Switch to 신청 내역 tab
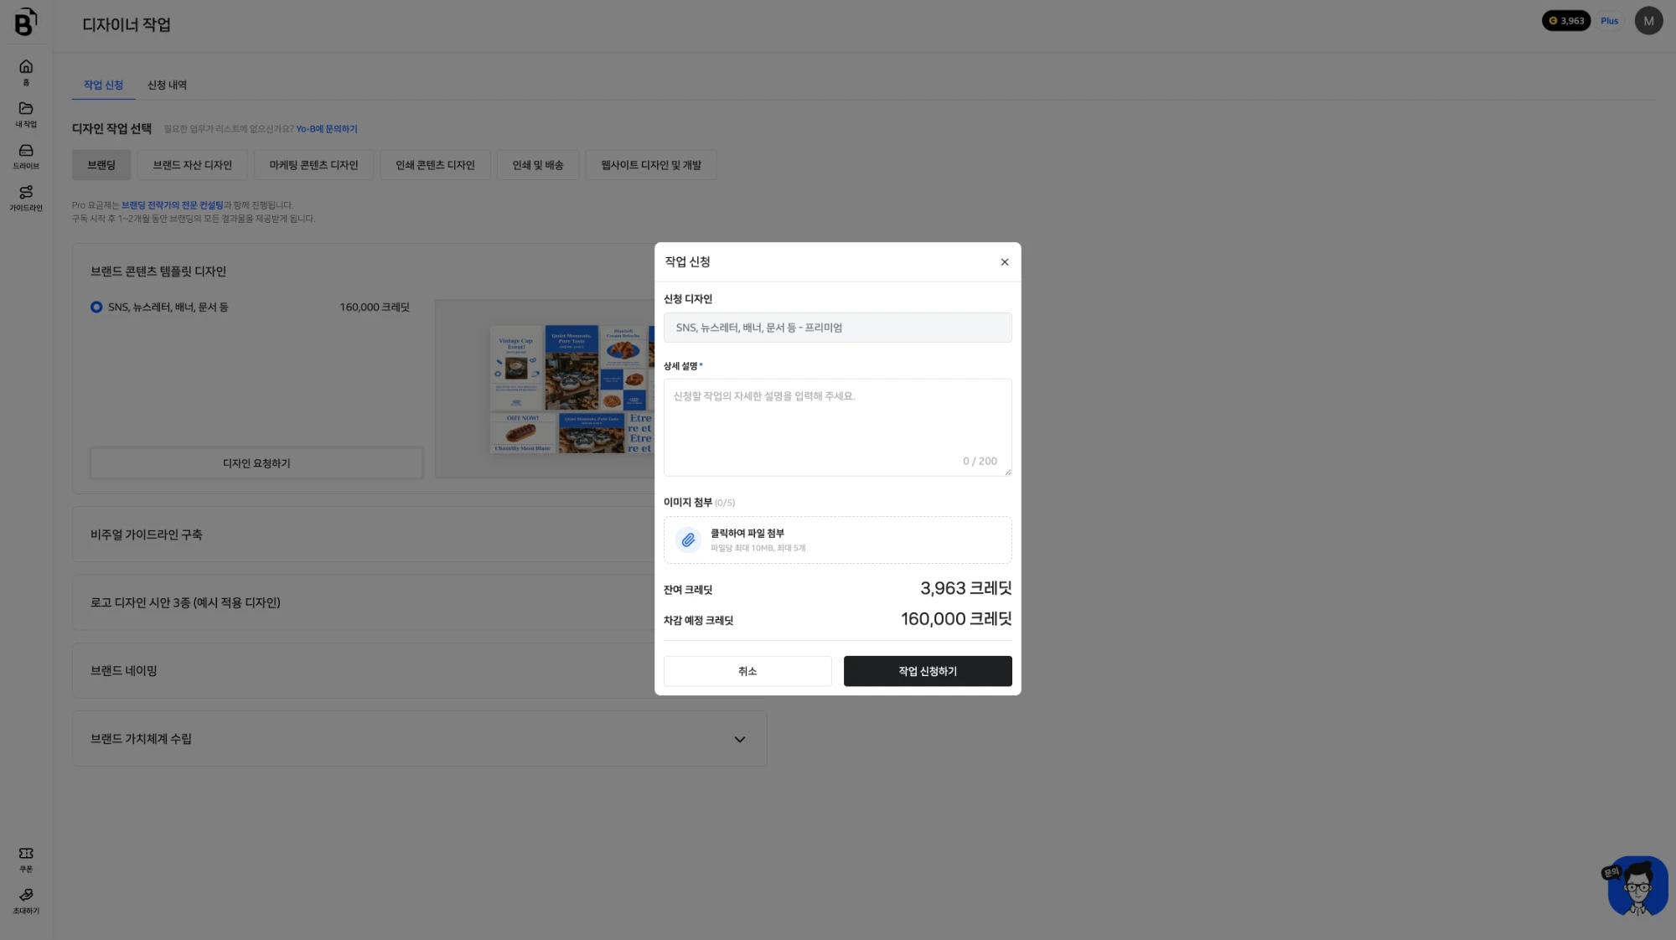The height and width of the screenshot is (940, 1676). (167, 85)
